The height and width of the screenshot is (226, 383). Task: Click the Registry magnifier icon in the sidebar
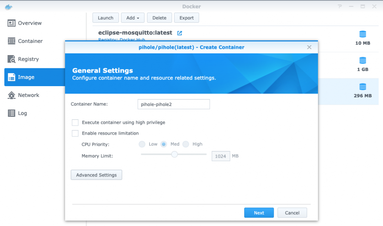click(x=12, y=59)
